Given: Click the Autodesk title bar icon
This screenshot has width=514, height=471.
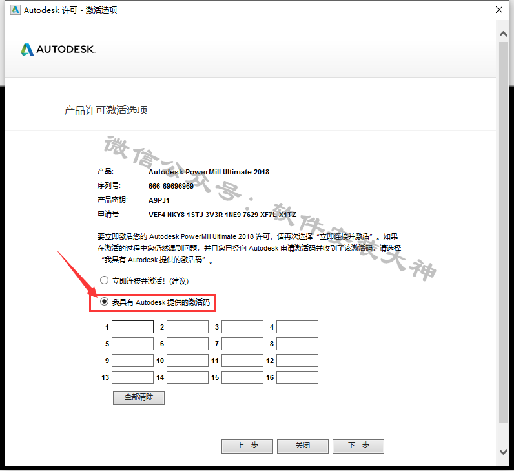Looking at the screenshot, I should point(15,10).
